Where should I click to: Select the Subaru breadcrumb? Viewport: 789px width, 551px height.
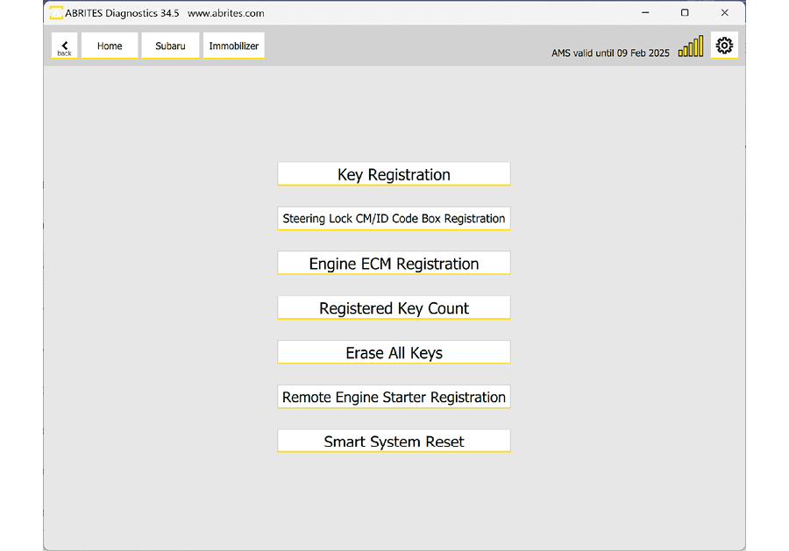pos(170,46)
